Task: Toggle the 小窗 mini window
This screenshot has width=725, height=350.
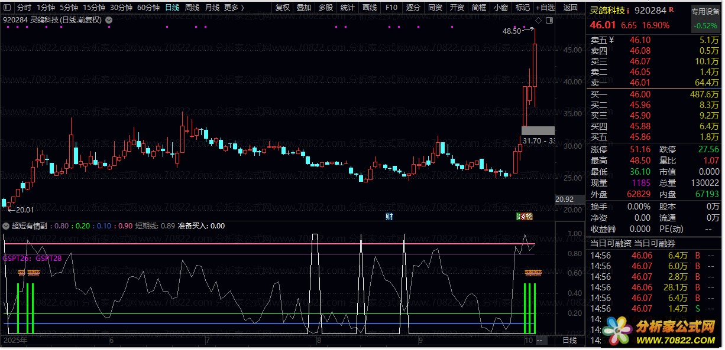Action: [500, 8]
